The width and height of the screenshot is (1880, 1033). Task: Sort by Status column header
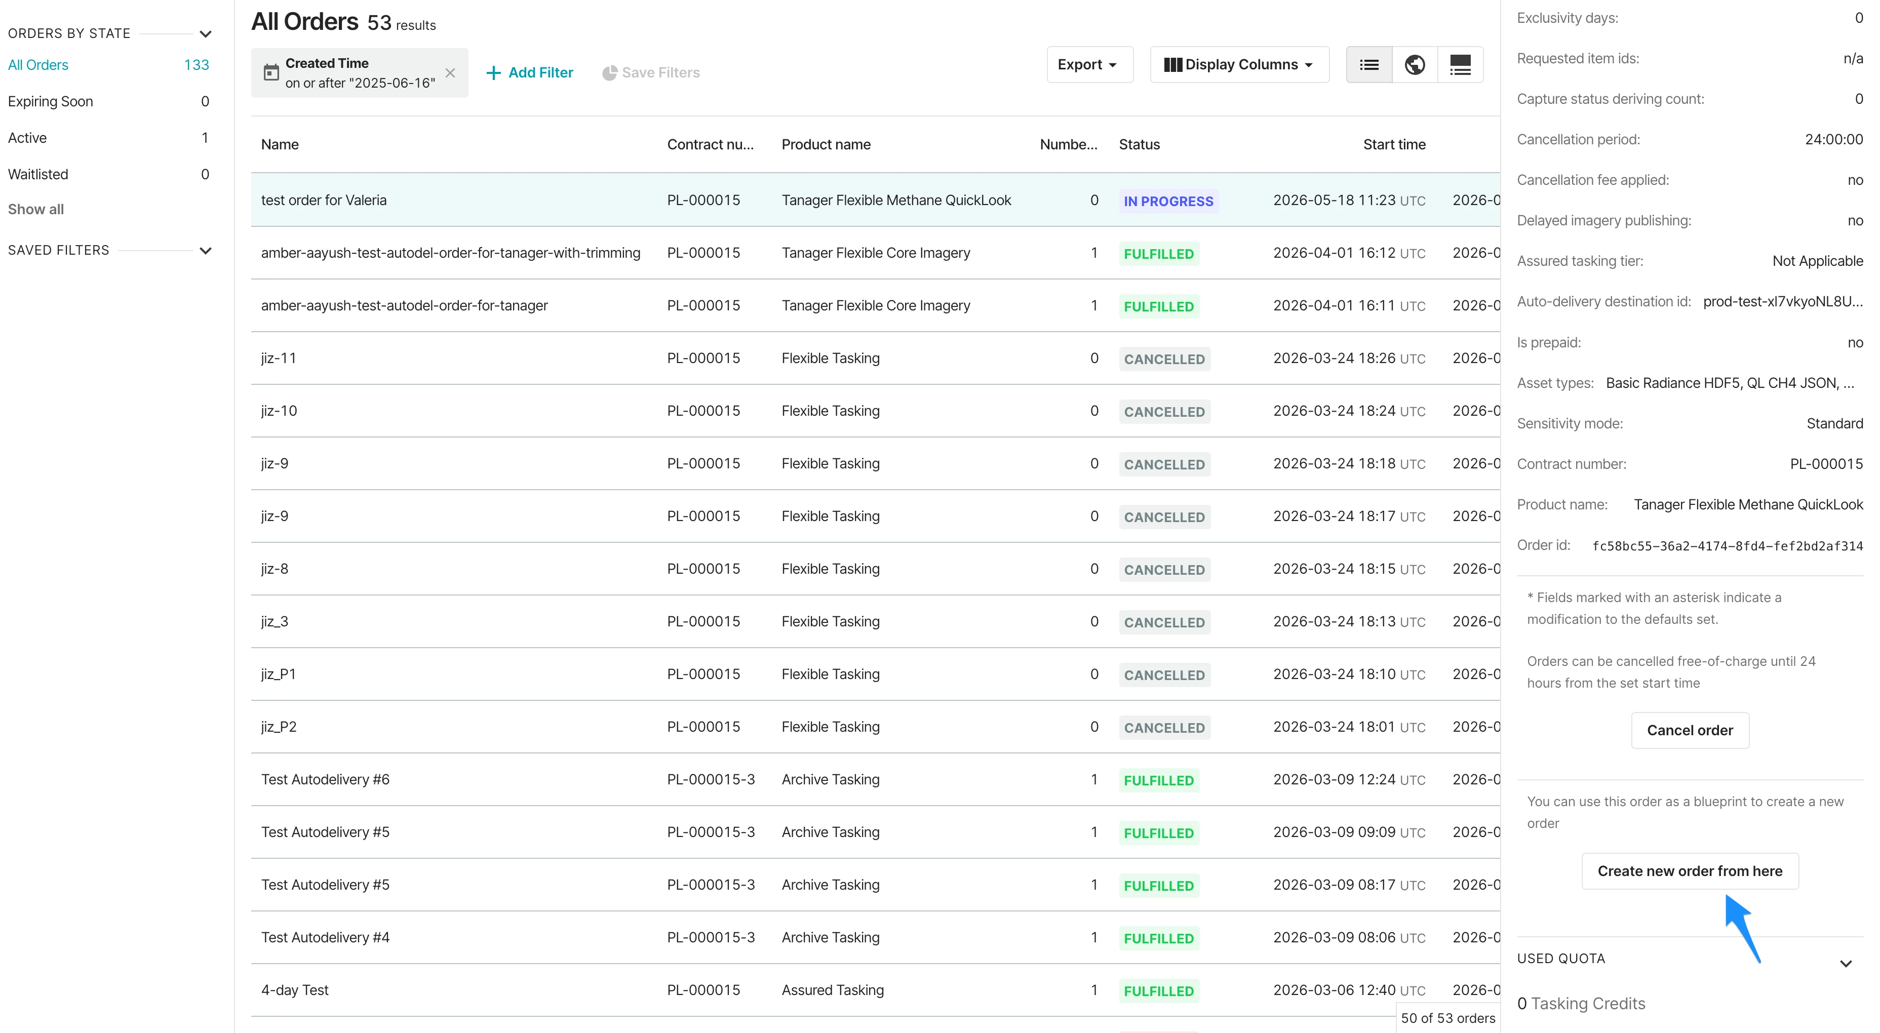tap(1139, 144)
